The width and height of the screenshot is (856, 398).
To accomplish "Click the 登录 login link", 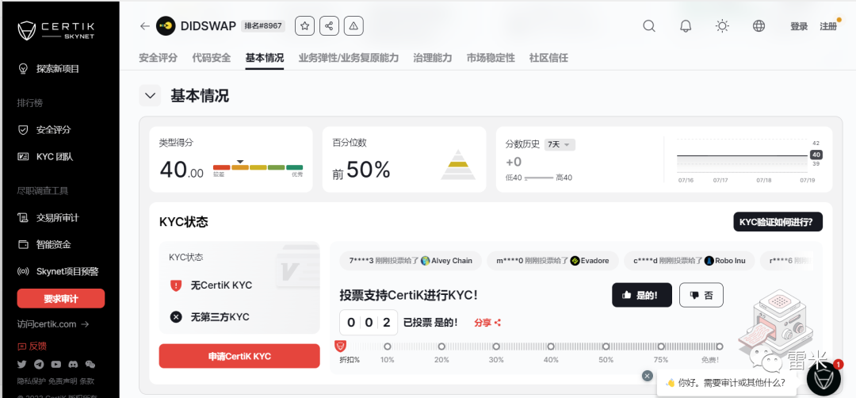I will (799, 26).
